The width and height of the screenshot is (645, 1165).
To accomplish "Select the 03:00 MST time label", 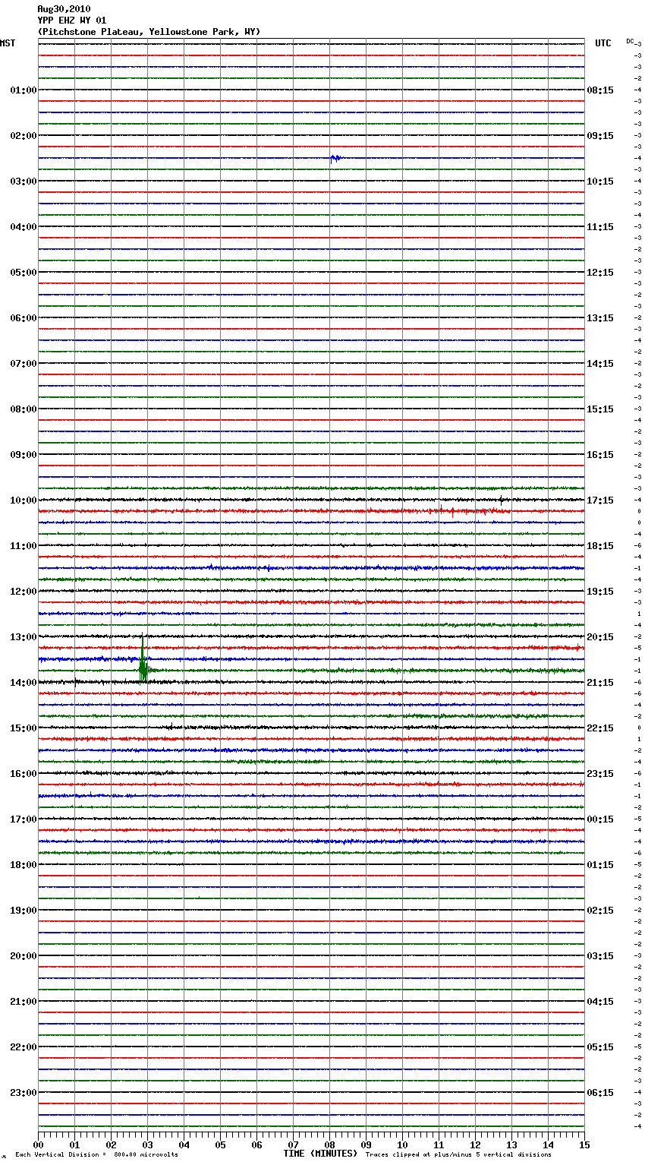I will pos(24,182).
